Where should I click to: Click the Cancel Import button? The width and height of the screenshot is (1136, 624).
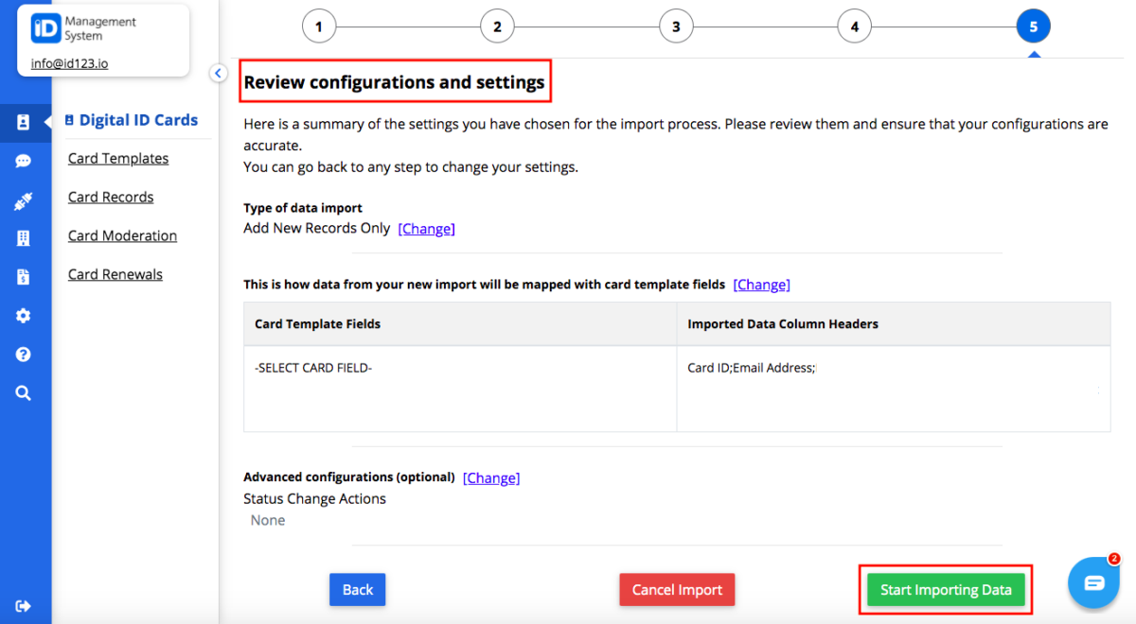pyautogui.click(x=677, y=589)
